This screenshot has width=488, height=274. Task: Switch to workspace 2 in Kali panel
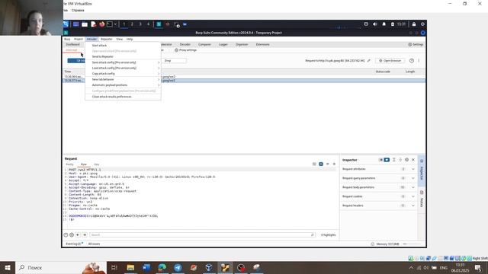[132, 24]
